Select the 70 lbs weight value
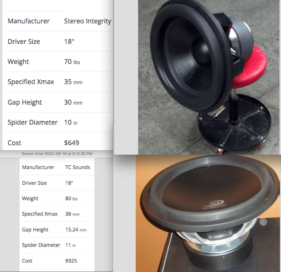 point(72,62)
